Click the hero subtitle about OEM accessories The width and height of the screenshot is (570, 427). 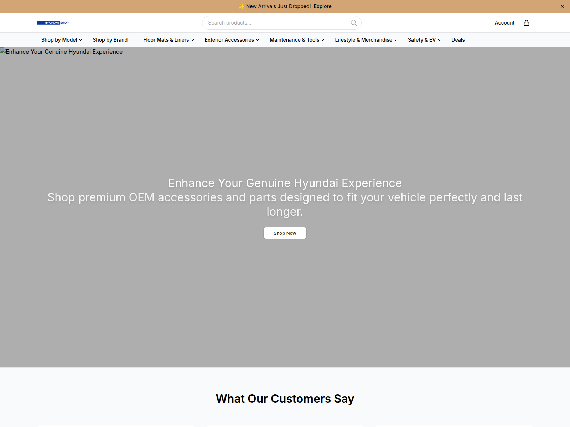click(x=285, y=204)
